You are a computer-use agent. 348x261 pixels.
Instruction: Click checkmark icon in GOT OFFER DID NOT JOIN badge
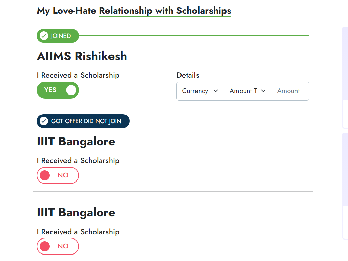44,121
